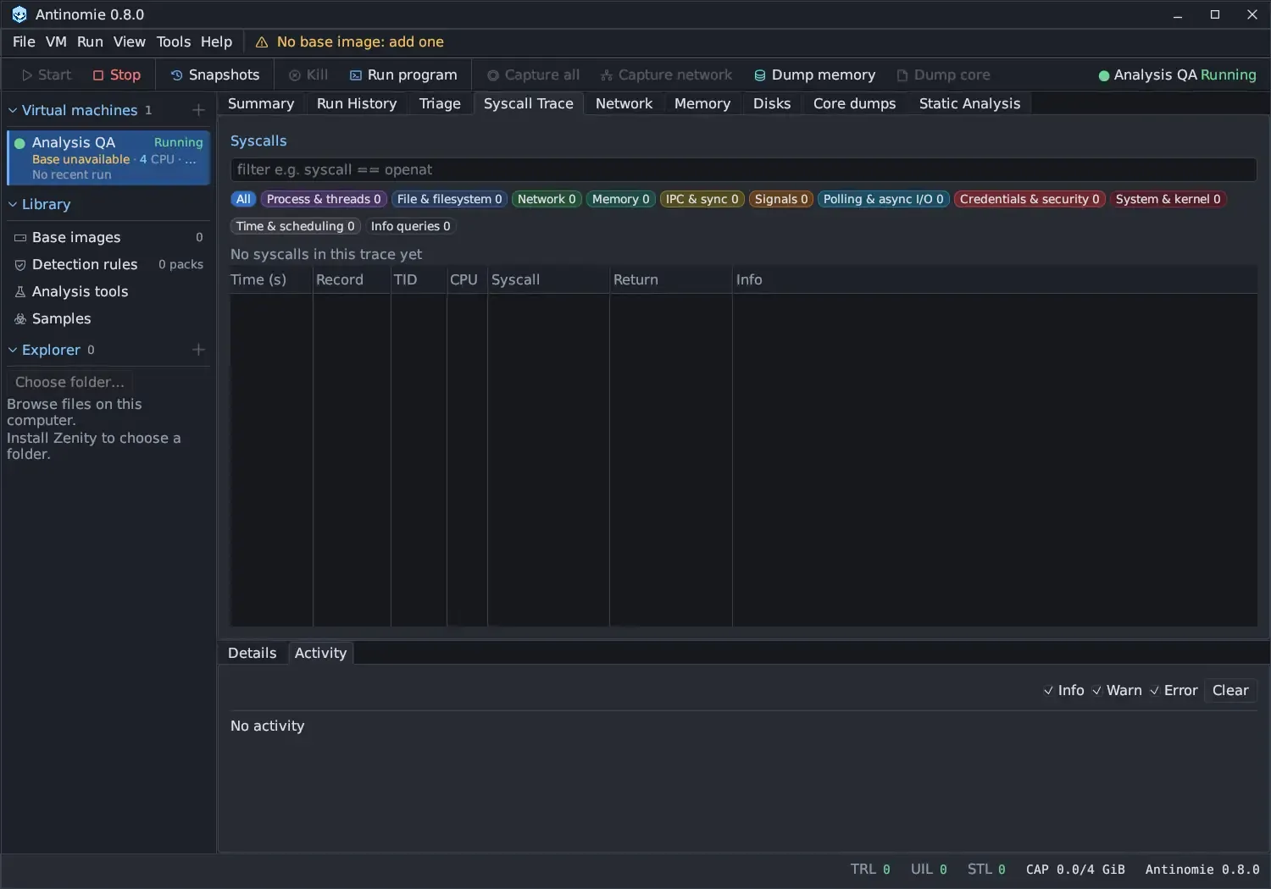Image resolution: width=1271 pixels, height=889 pixels.
Task: Select the All syscall category filter
Action: point(243,199)
